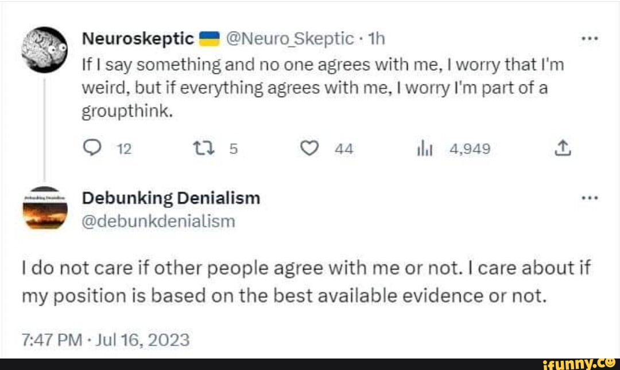
Task: Click the Debunking Denialism display name
Action: tap(170, 197)
